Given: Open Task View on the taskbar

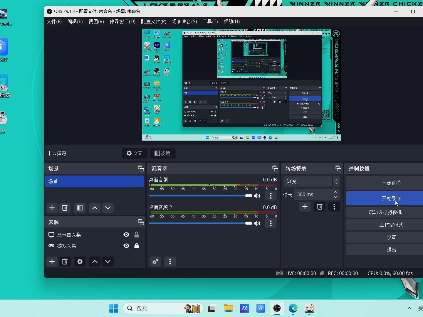Looking at the screenshot, I should (x=212, y=308).
